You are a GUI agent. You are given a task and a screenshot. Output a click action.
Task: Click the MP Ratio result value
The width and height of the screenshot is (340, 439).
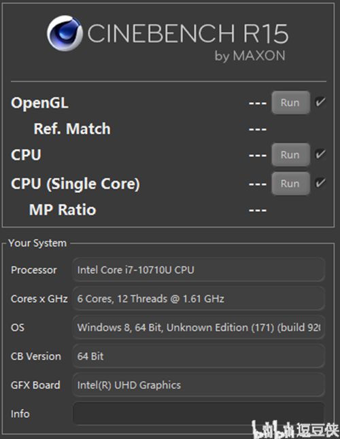[x=258, y=210]
